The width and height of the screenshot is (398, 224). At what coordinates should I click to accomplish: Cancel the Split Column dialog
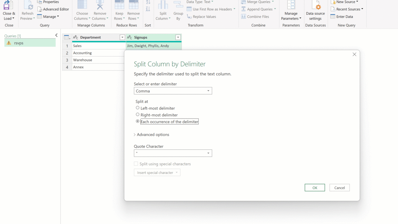point(340,188)
